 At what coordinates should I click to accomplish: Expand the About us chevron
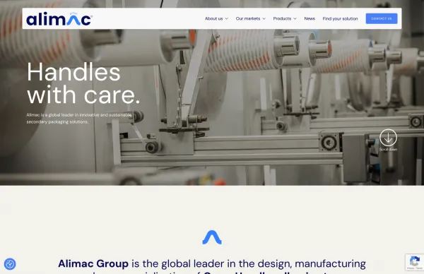click(227, 18)
